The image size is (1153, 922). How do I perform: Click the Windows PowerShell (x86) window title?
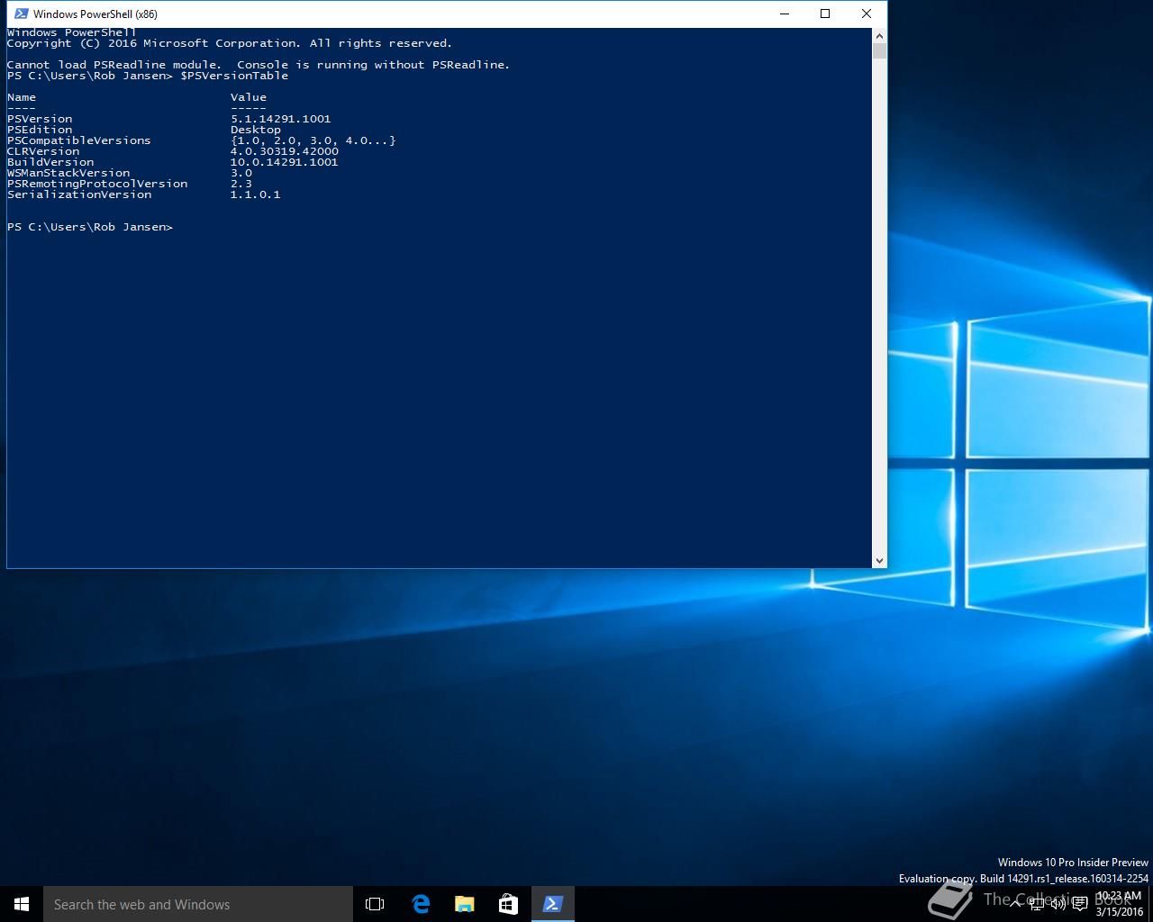coord(95,14)
